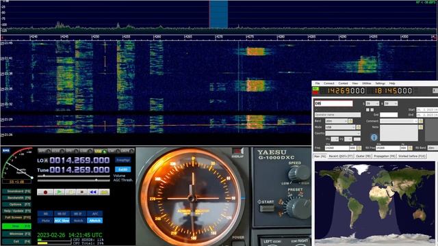Click the blue rewind button
Image resolution: width=438 pixels, height=246 pixels.
point(93,192)
